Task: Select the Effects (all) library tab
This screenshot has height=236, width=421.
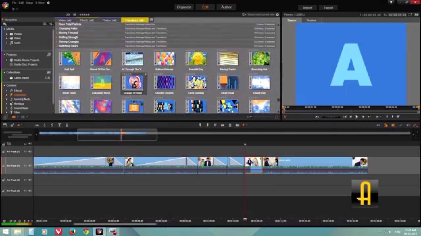Action: point(87,20)
